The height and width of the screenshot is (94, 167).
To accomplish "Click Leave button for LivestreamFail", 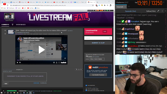I will [x=105, y=31].
